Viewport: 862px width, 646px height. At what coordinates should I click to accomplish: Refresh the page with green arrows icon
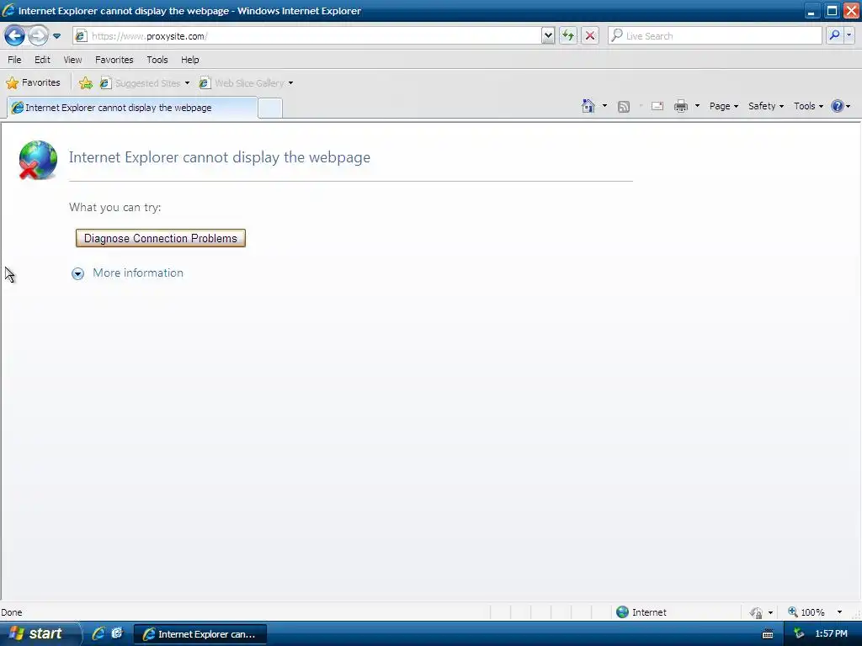click(x=568, y=35)
